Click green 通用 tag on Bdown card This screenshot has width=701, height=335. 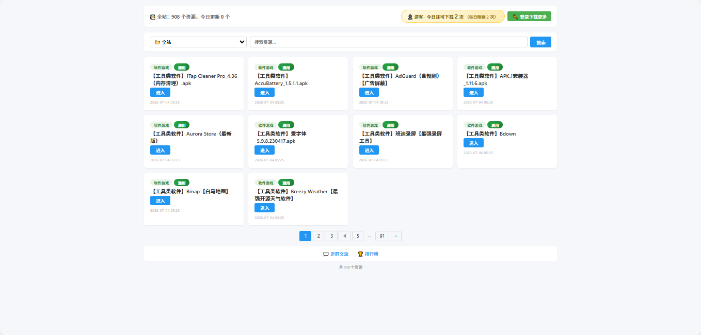495,125
